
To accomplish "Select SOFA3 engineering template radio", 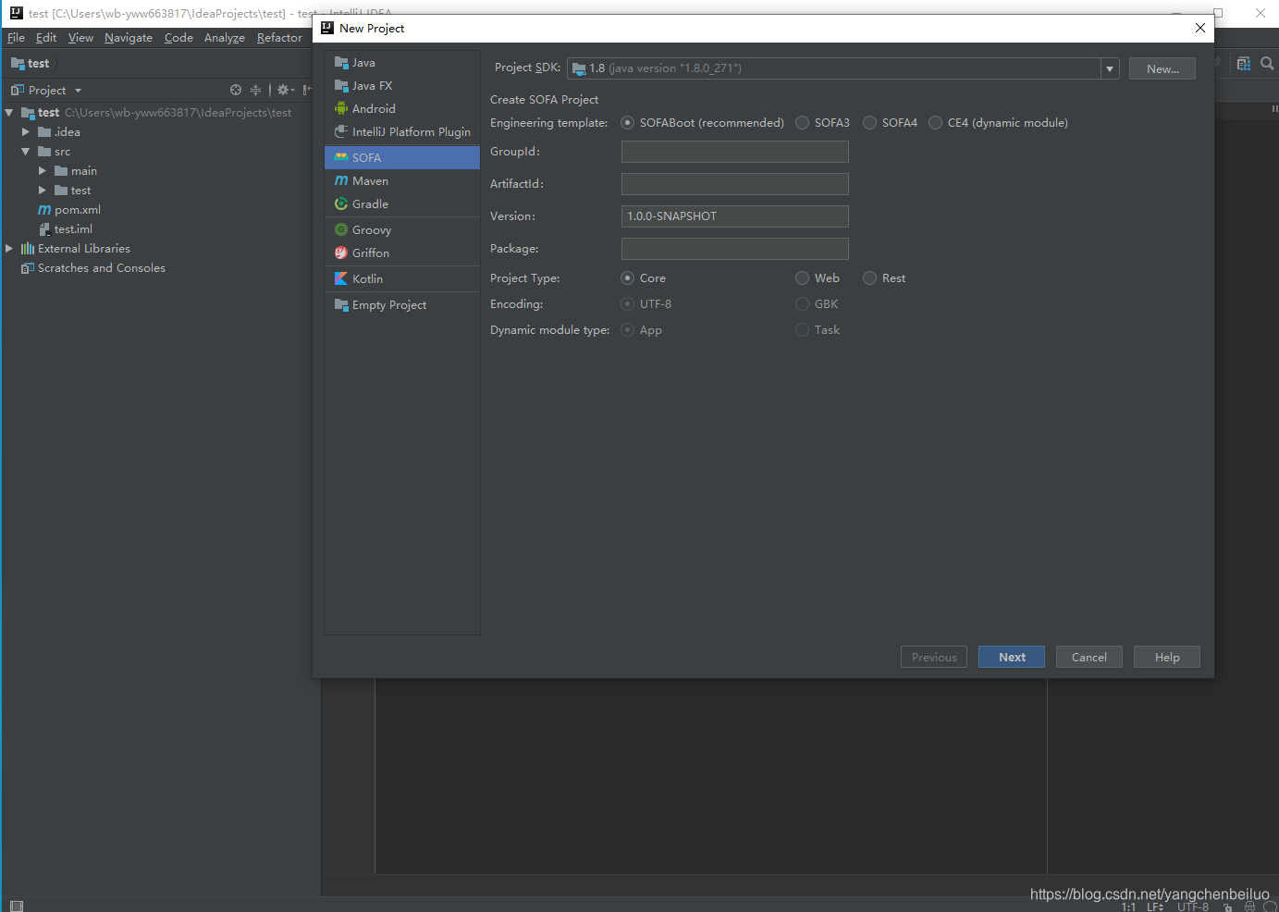I will (803, 123).
